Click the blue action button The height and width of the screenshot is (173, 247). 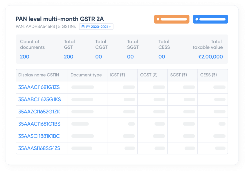tap(210, 19)
